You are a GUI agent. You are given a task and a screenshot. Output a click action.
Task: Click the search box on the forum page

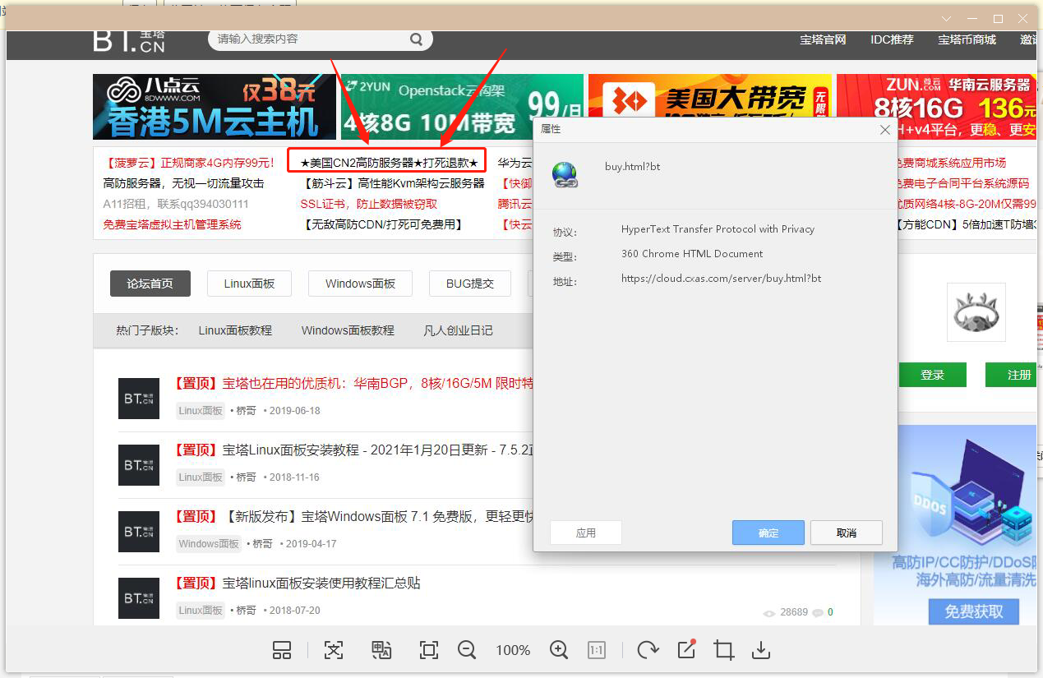coord(321,39)
